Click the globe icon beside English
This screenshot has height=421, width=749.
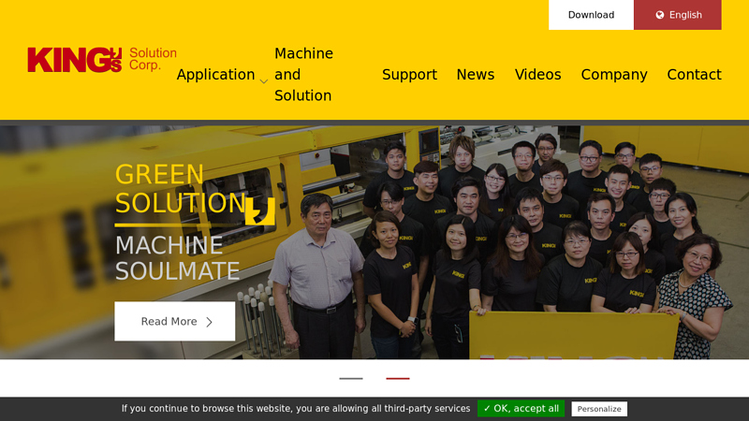tap(660, 15)
